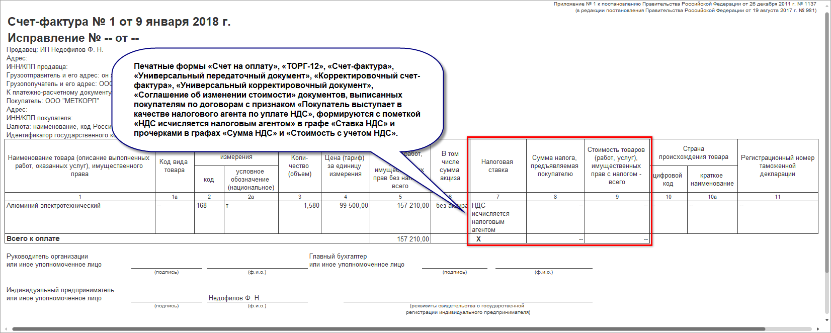Click the 'Страна происхождения товара' header
The height and width of the screenshot is (333, 831).
pos(693,152)
